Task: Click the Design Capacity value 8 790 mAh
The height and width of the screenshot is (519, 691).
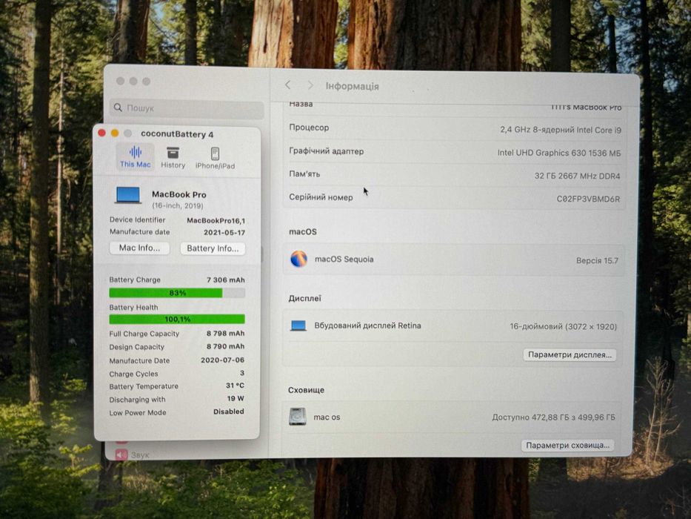Action: tap(225, 346)
